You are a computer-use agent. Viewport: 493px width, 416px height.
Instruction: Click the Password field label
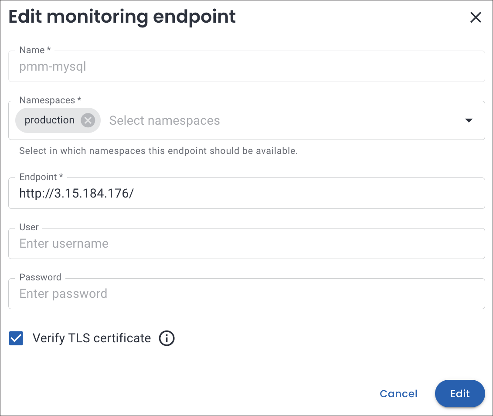point(40,277)
